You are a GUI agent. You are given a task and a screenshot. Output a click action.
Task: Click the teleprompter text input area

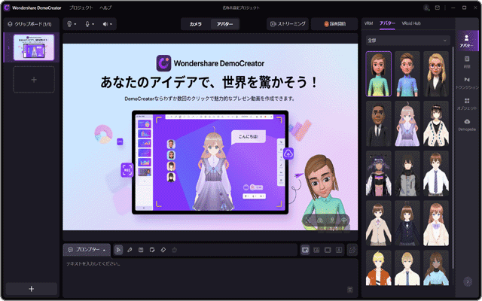coord(210,278)
